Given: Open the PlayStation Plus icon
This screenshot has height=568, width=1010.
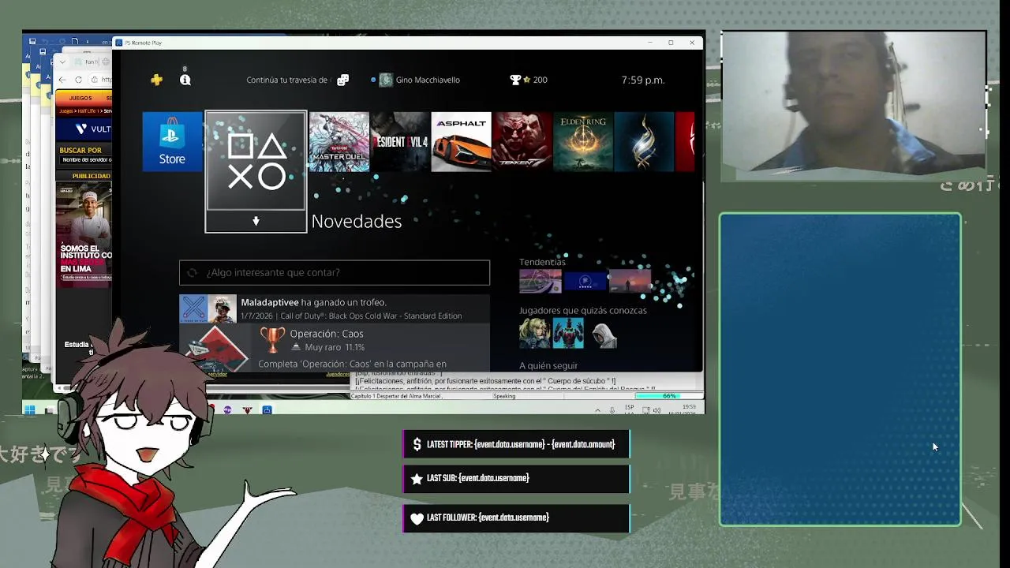Looking at the screenshot, I should pyautogui.click(x=156, y=80).
